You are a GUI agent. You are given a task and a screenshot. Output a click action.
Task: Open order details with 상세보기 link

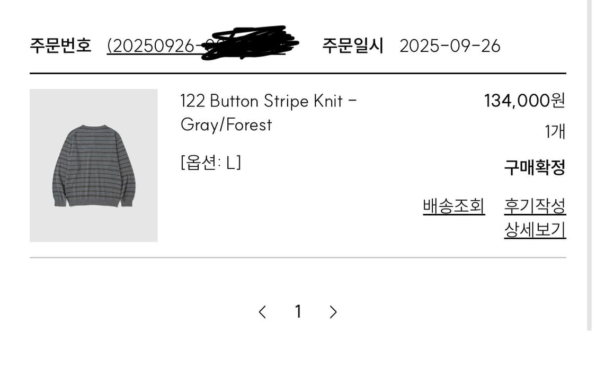(x=535, y=229)
